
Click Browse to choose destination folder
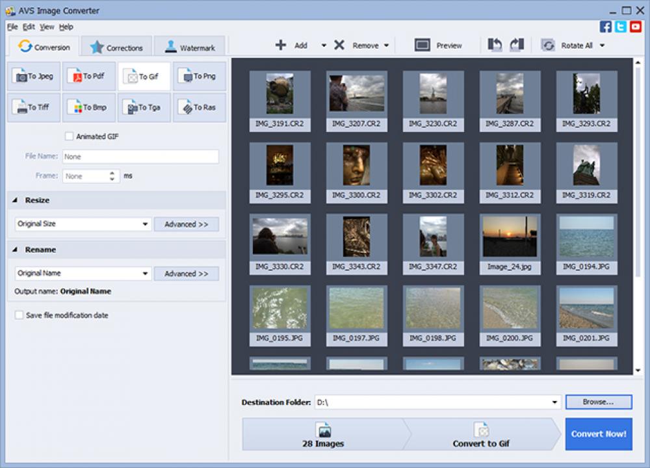[x=597, y=402]
